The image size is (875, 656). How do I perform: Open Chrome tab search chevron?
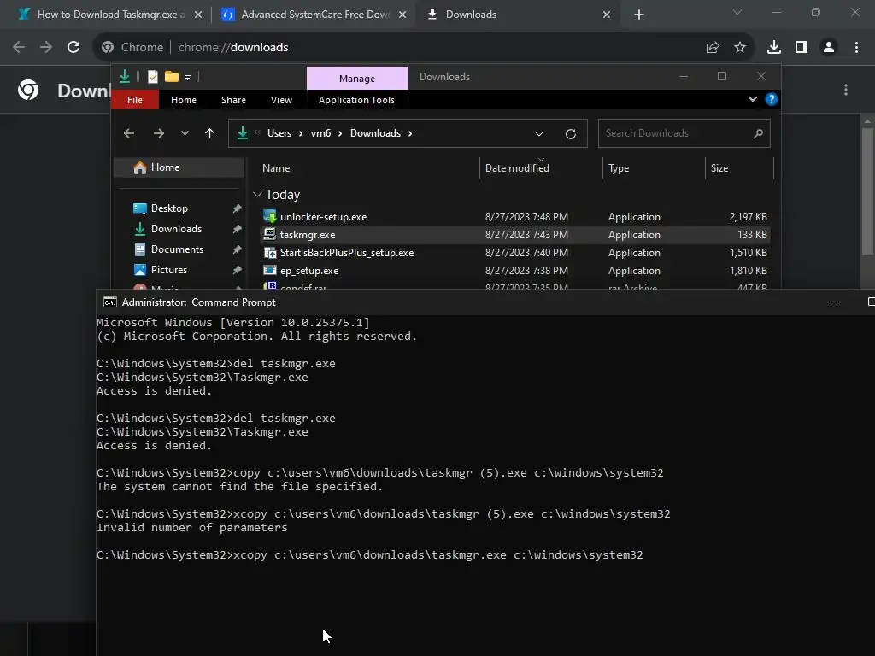(737, 12)
